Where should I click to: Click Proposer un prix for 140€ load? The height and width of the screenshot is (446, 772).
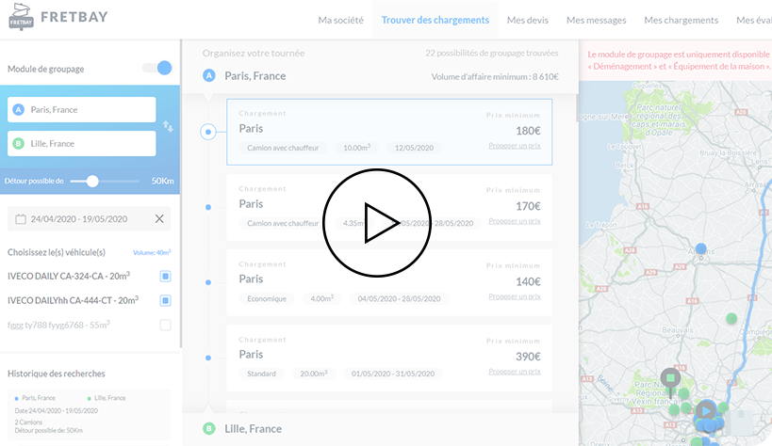point(515,296)
